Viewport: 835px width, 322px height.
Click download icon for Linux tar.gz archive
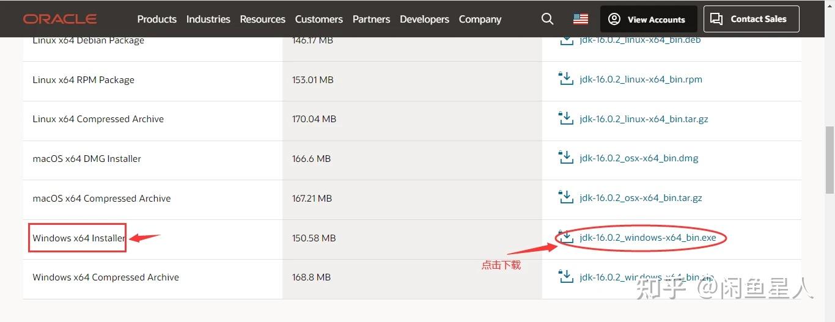(566, 119)
